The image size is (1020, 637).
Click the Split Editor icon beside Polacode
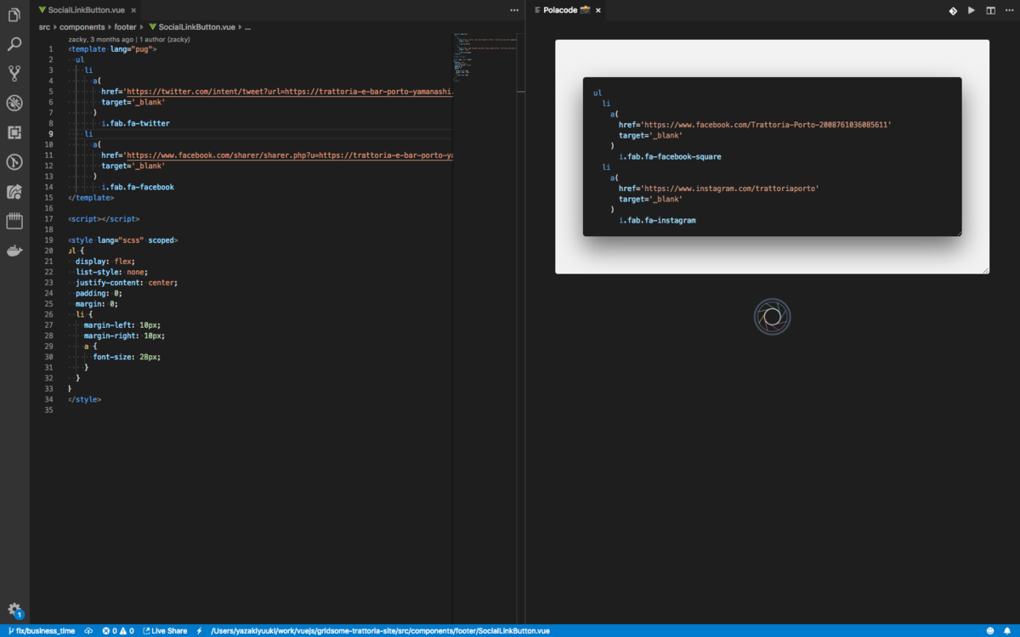[x=990, y=10]
